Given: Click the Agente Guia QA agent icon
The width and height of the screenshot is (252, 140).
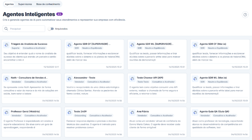Looking at the screenshot, I should (195, 112).
